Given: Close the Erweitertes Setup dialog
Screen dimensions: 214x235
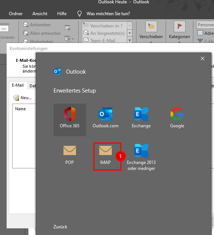Looking at the screenshot, I should [x=203, y=58].
